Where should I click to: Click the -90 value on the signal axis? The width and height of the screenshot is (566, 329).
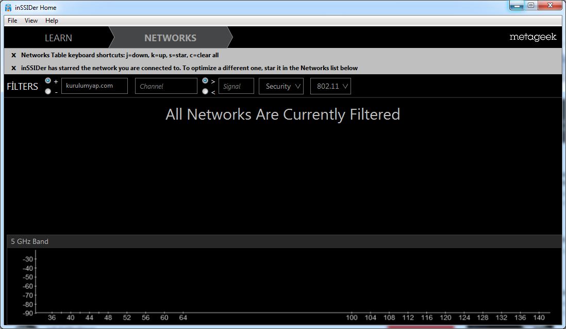28,313
